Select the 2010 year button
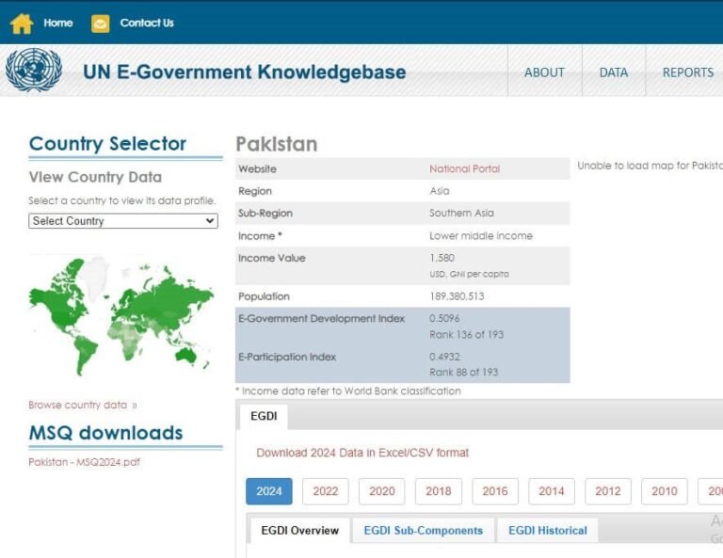Viewport: 723px width, 558px height. pos(664,491)
